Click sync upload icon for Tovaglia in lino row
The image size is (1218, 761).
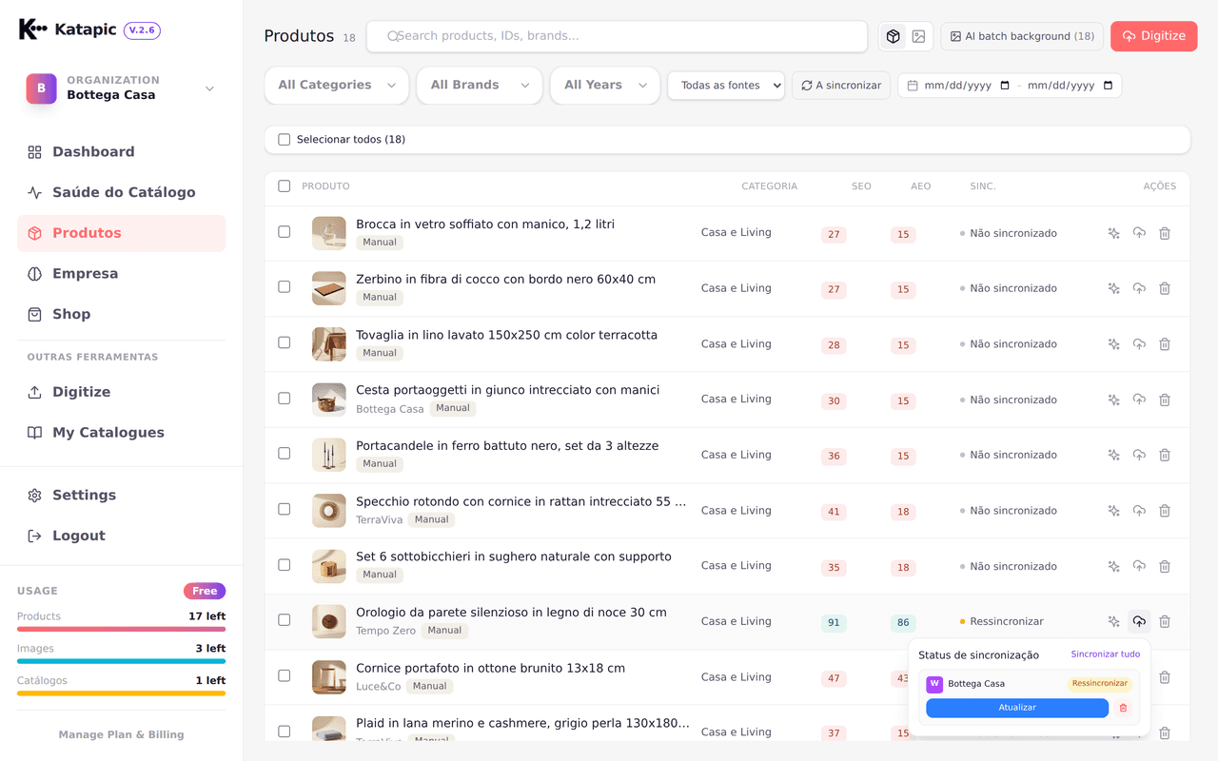click(x=1139, y=344)
